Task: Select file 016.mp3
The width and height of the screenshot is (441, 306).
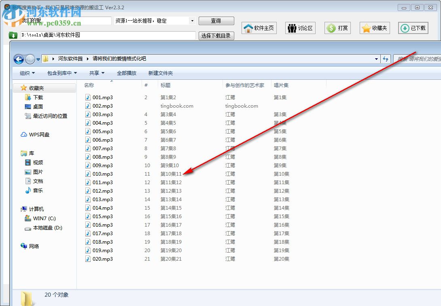Action: [x=103, y=225]
